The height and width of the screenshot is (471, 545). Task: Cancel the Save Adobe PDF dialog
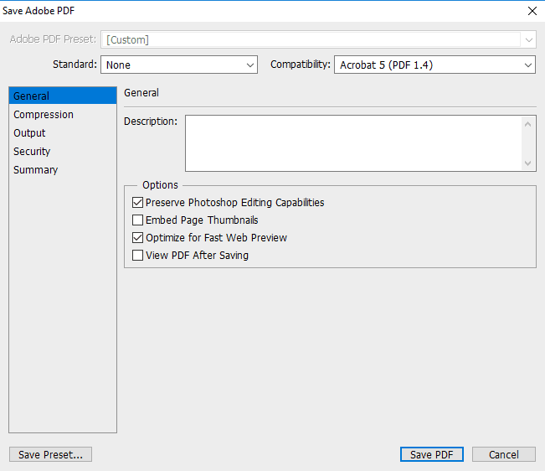tap(504, 454)
